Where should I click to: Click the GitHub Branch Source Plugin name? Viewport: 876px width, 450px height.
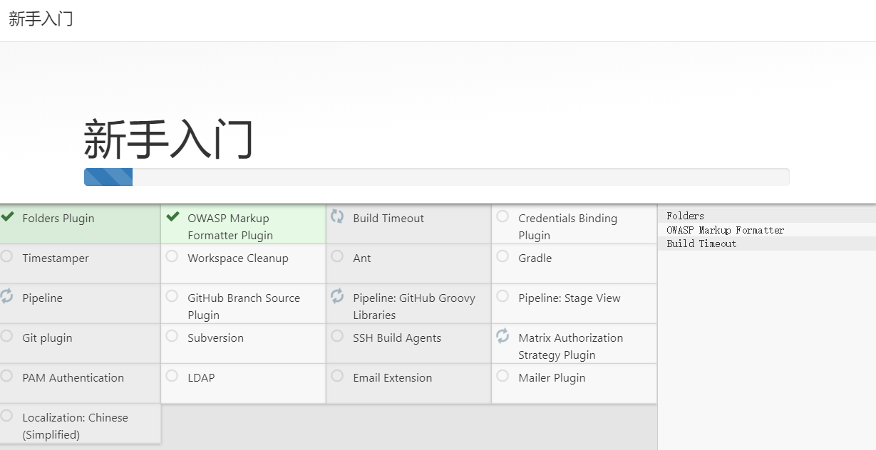tap(244, 307)
